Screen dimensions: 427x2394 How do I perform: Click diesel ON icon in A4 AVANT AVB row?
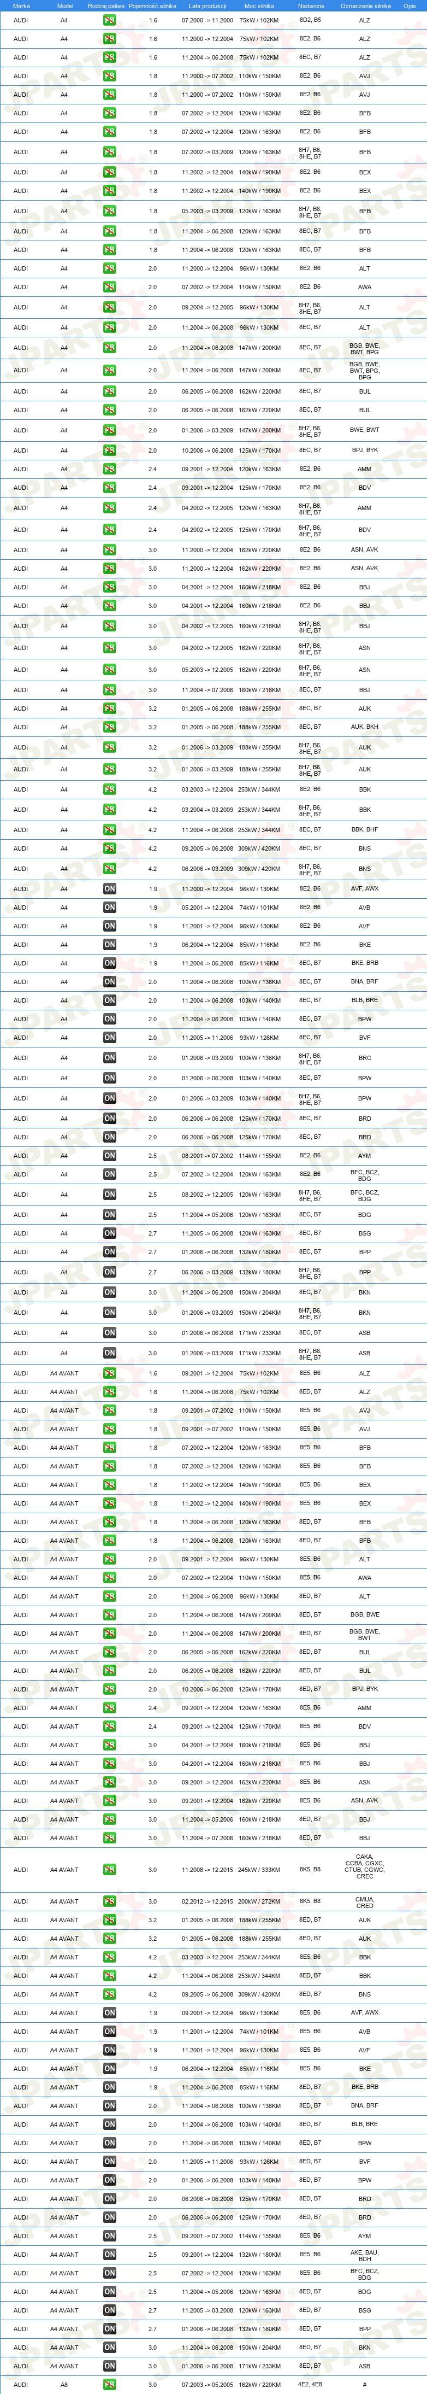click(x=110, y=2032)
